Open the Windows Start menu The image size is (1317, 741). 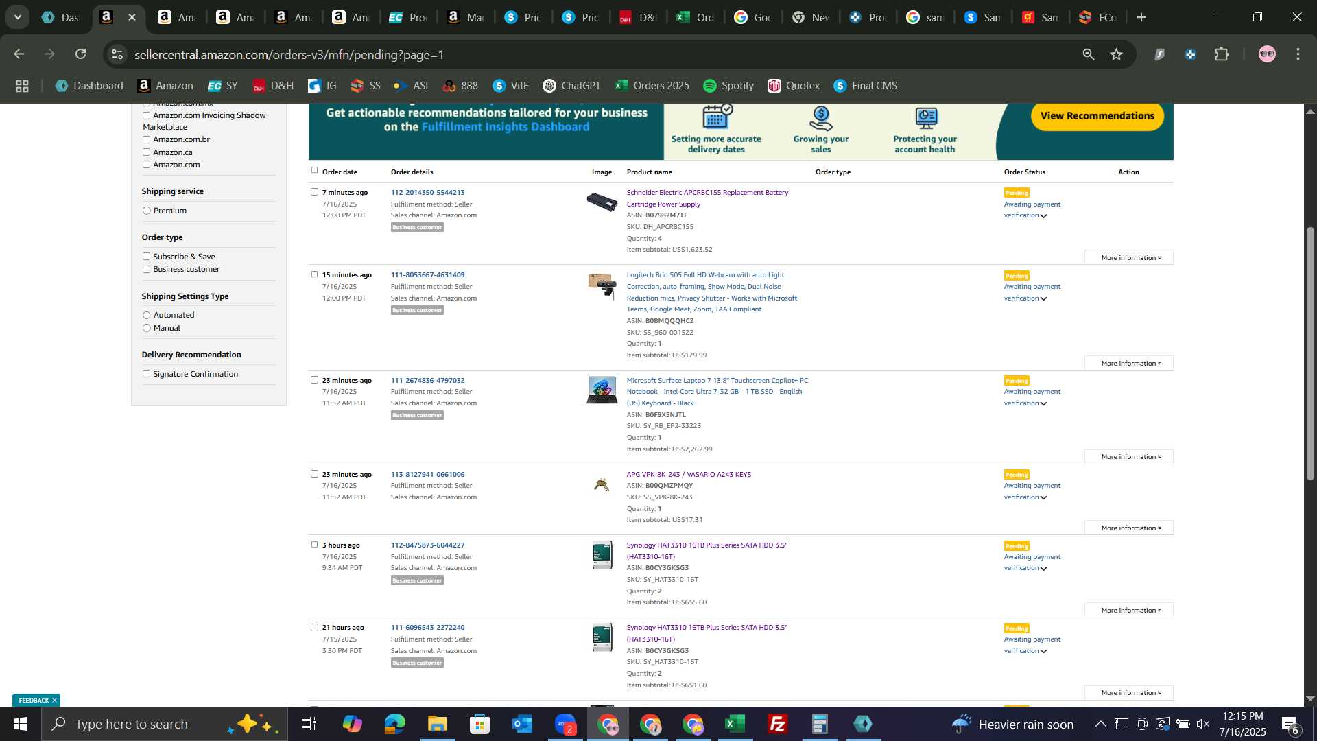point(21,724)
